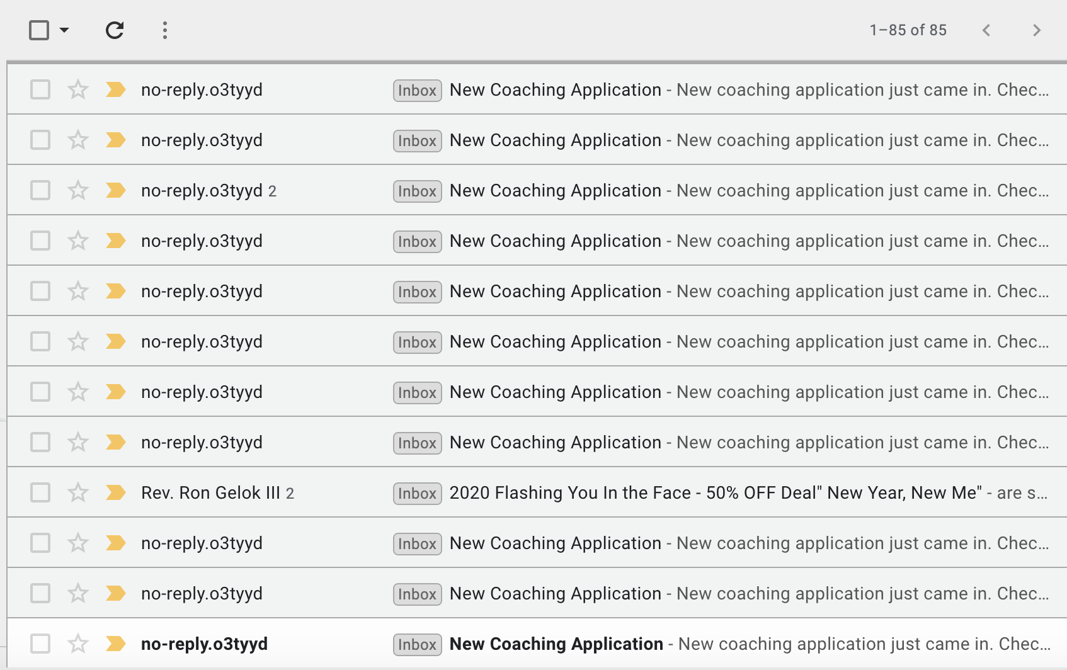
Task: Go to the older emails page arrow
Action: [x=1037, y=30]
